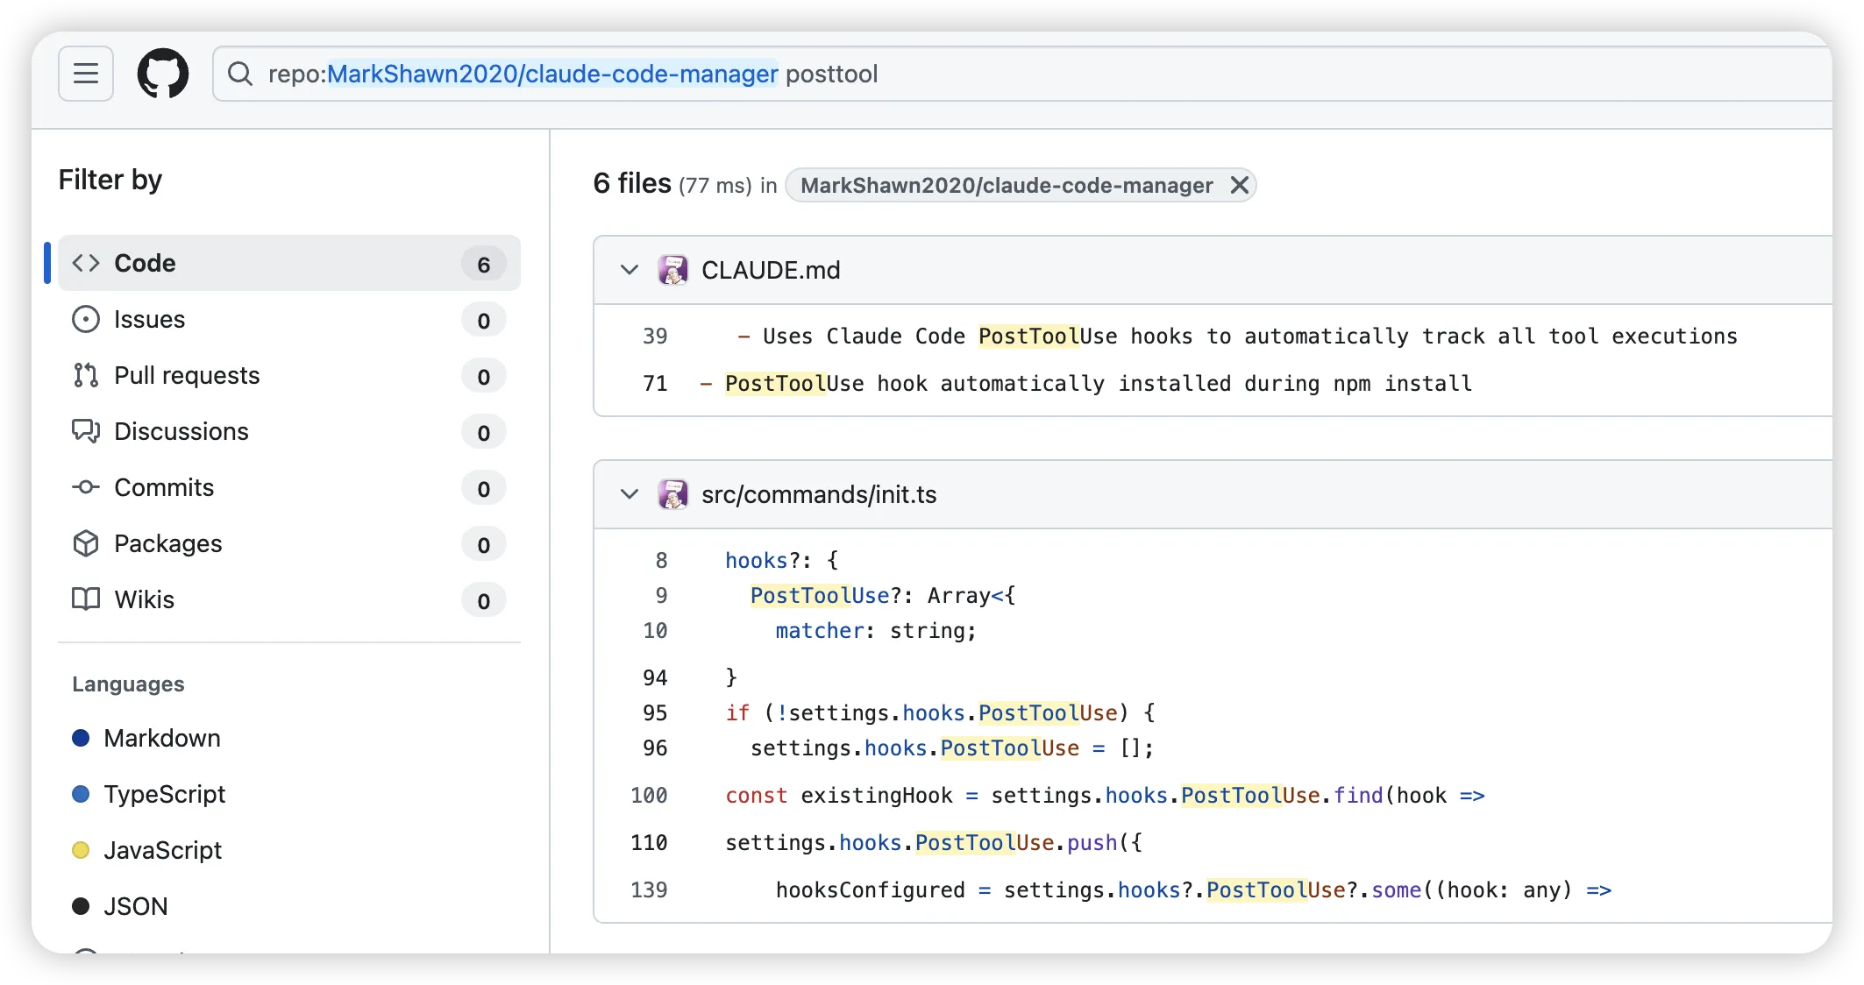Click 'const existingHook' code line
The height and width of the screenshot is (985, 1864).
point(1105,796)
